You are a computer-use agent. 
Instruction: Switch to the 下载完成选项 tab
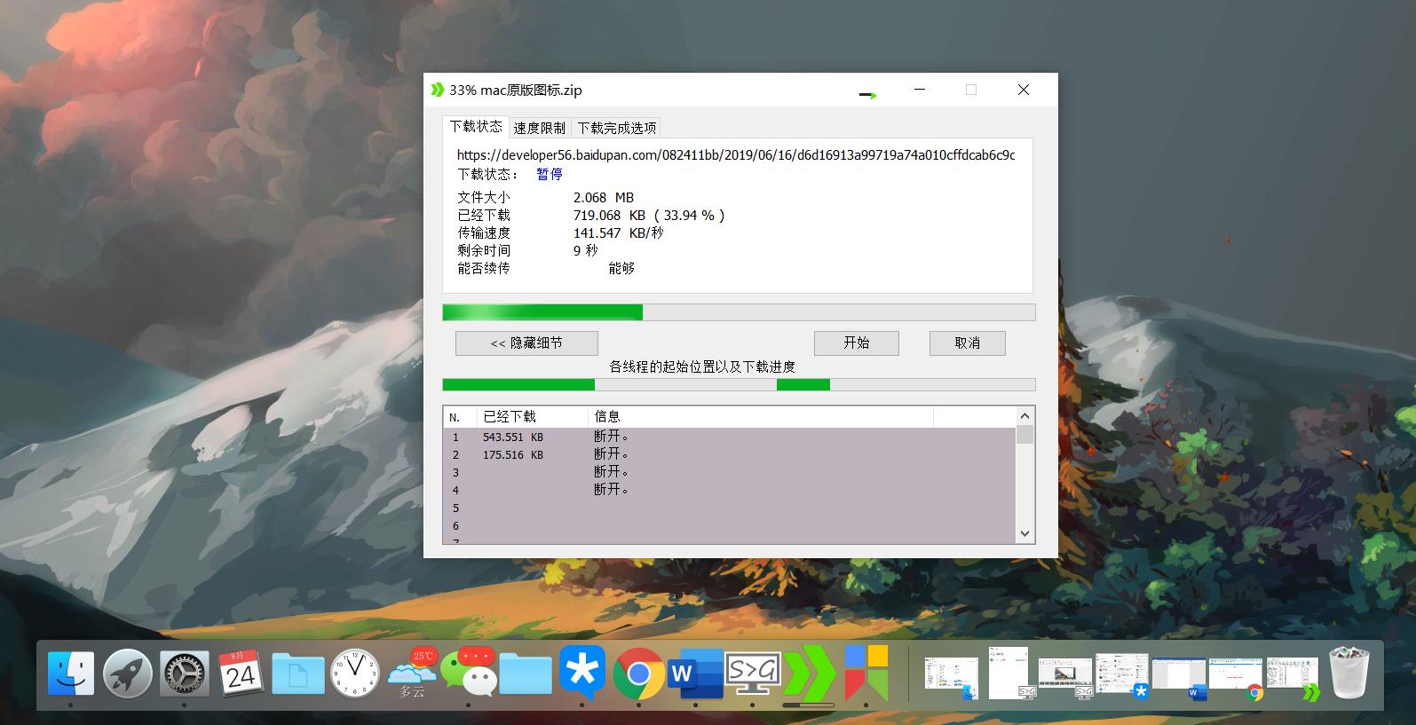(617, 128)
